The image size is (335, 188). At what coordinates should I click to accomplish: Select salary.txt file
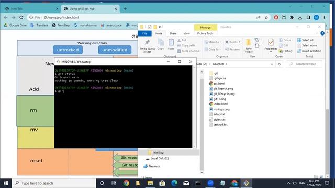217,114
